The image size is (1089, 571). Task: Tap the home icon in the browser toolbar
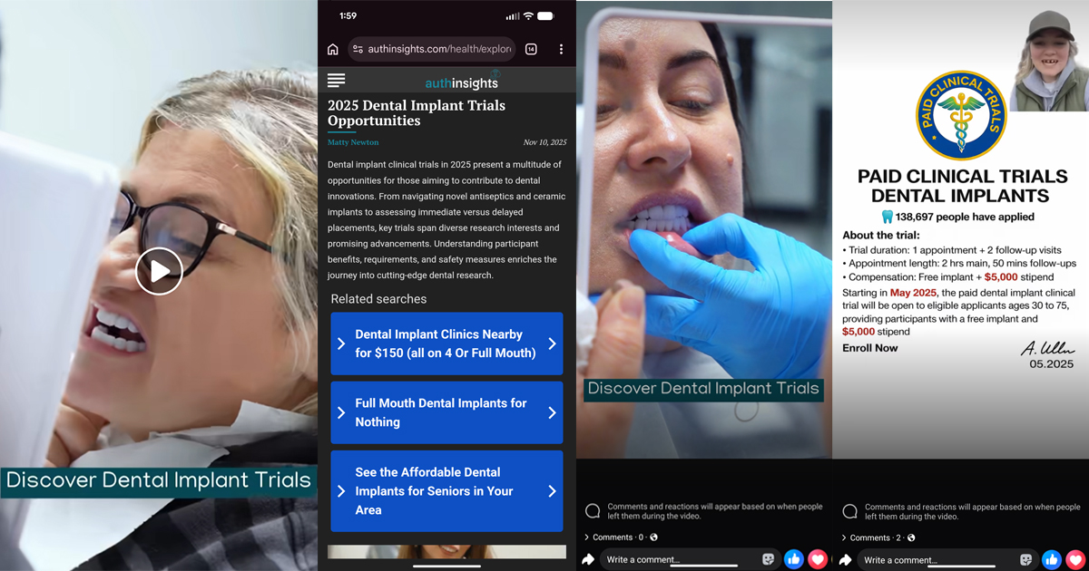tap(334, 49)
